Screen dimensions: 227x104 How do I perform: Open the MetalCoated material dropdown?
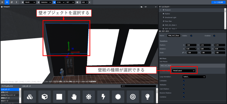(x=184, y=71)
